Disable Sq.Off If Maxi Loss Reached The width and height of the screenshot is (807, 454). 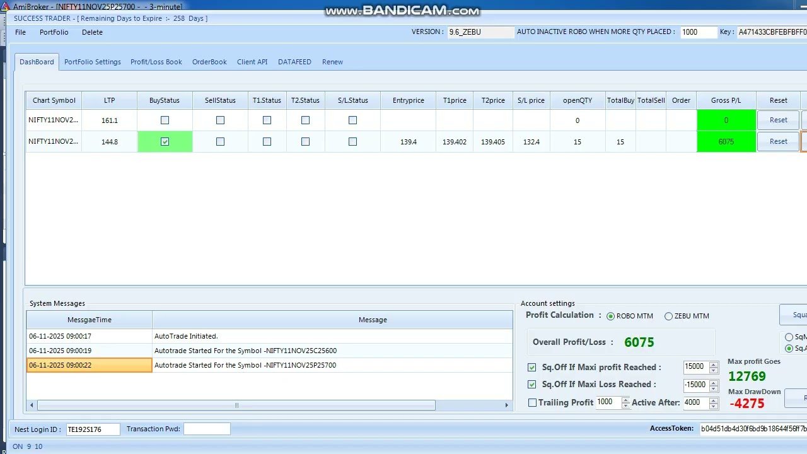tap(531, 385)
